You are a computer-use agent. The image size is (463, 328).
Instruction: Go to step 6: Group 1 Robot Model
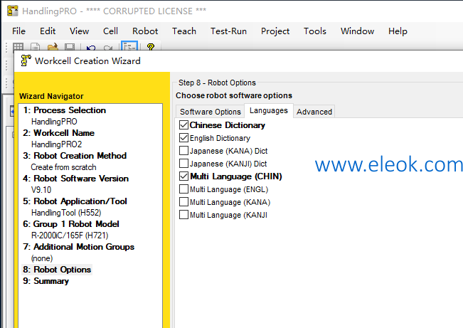point(71,223)
